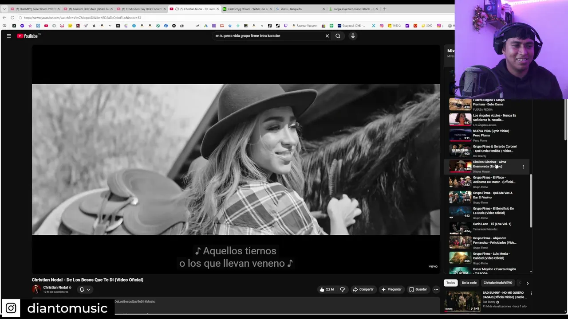
Task: Open more actions three-dot menu under video
Action: click(x=436, y=289)
